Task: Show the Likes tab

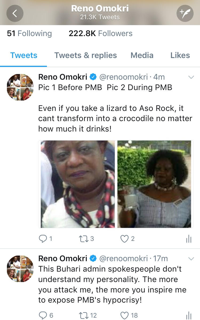Action: pyautogui.click(x=180, y=55)
